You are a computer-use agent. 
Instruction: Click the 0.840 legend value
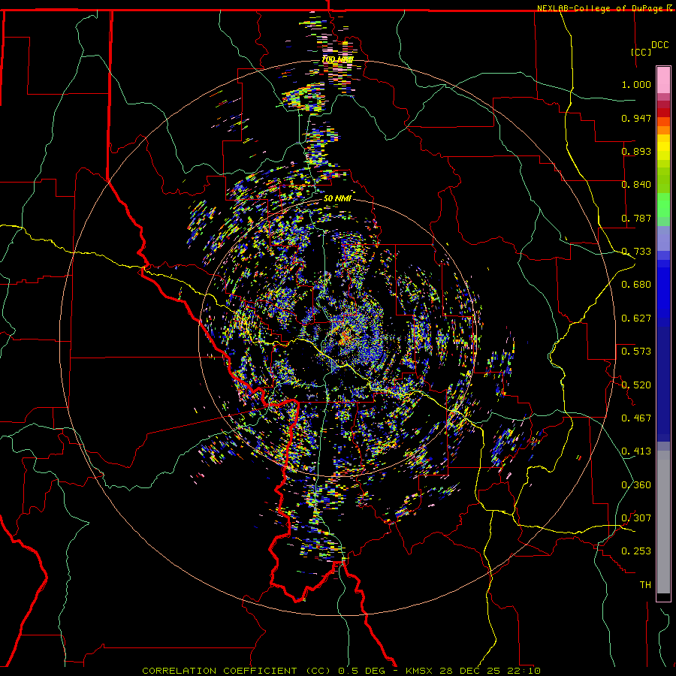[x=636, y=185]
